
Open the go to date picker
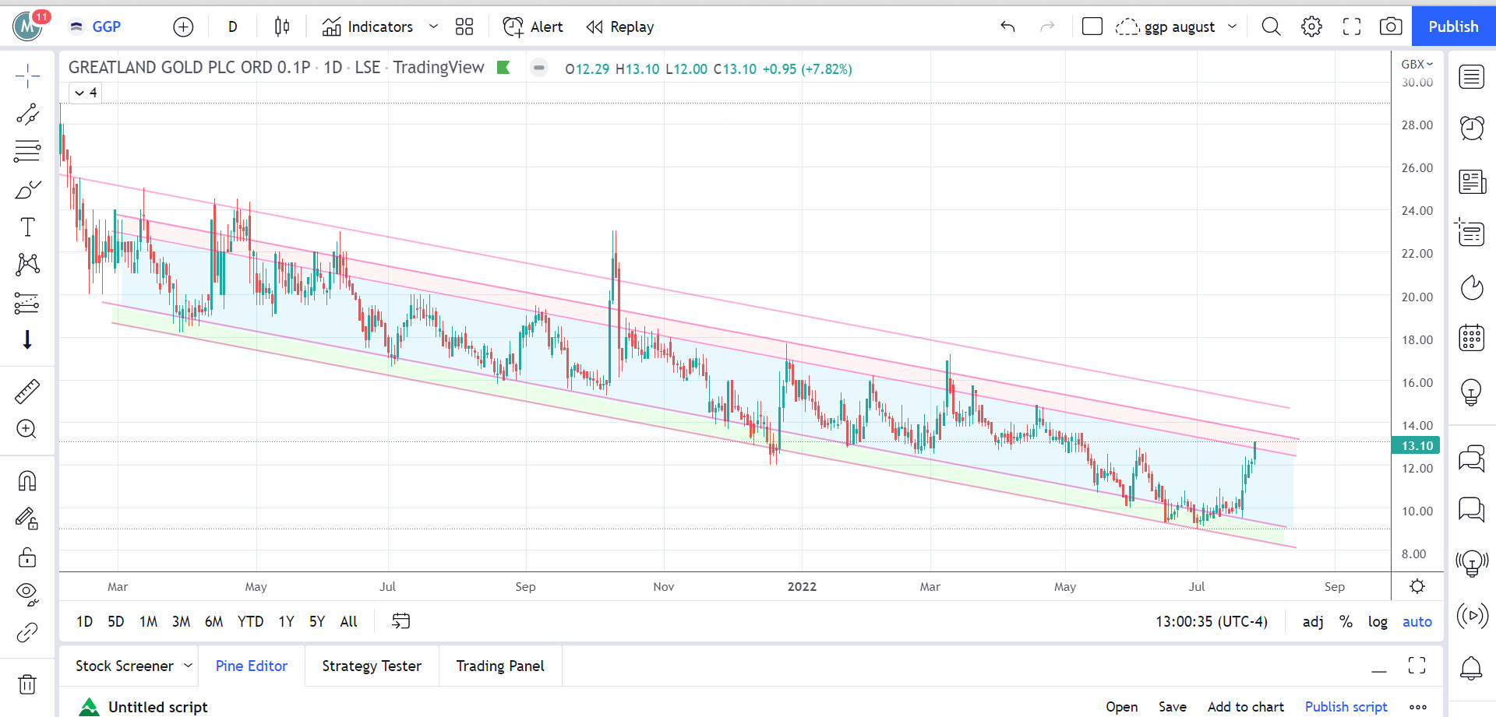pos(400,621)
